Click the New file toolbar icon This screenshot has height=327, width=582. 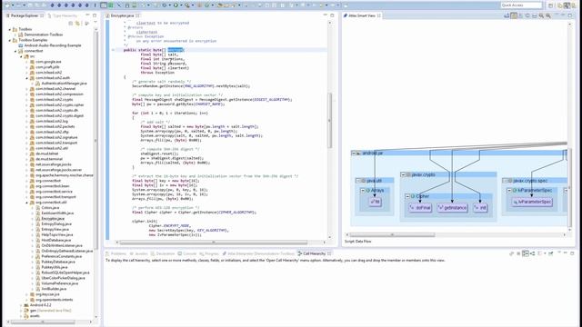7,5
